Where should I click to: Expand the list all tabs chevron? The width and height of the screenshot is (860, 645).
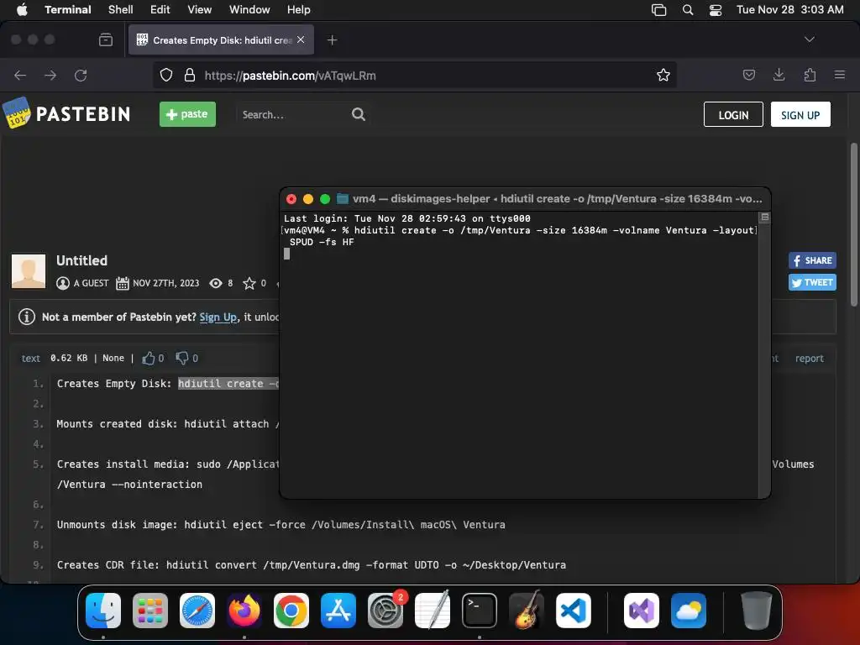click(x=809, y=39)
